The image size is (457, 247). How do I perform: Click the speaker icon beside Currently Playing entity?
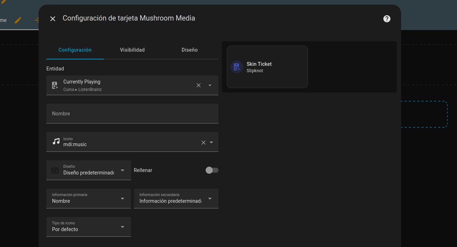55,85
